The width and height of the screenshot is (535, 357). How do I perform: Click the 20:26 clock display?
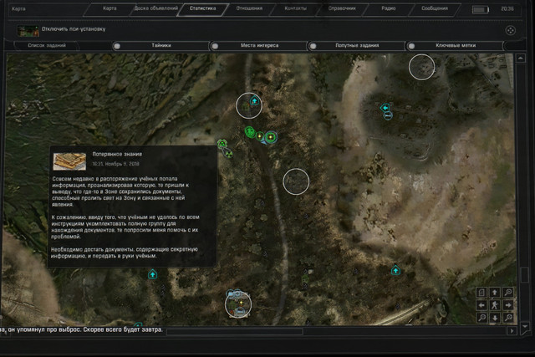pyautogui.click(x=507, y=8)
